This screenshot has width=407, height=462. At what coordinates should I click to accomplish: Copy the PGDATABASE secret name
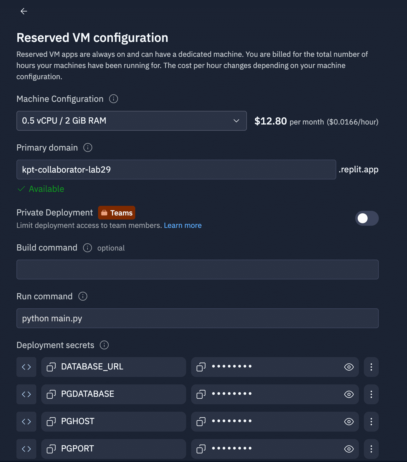pos(51,394)
